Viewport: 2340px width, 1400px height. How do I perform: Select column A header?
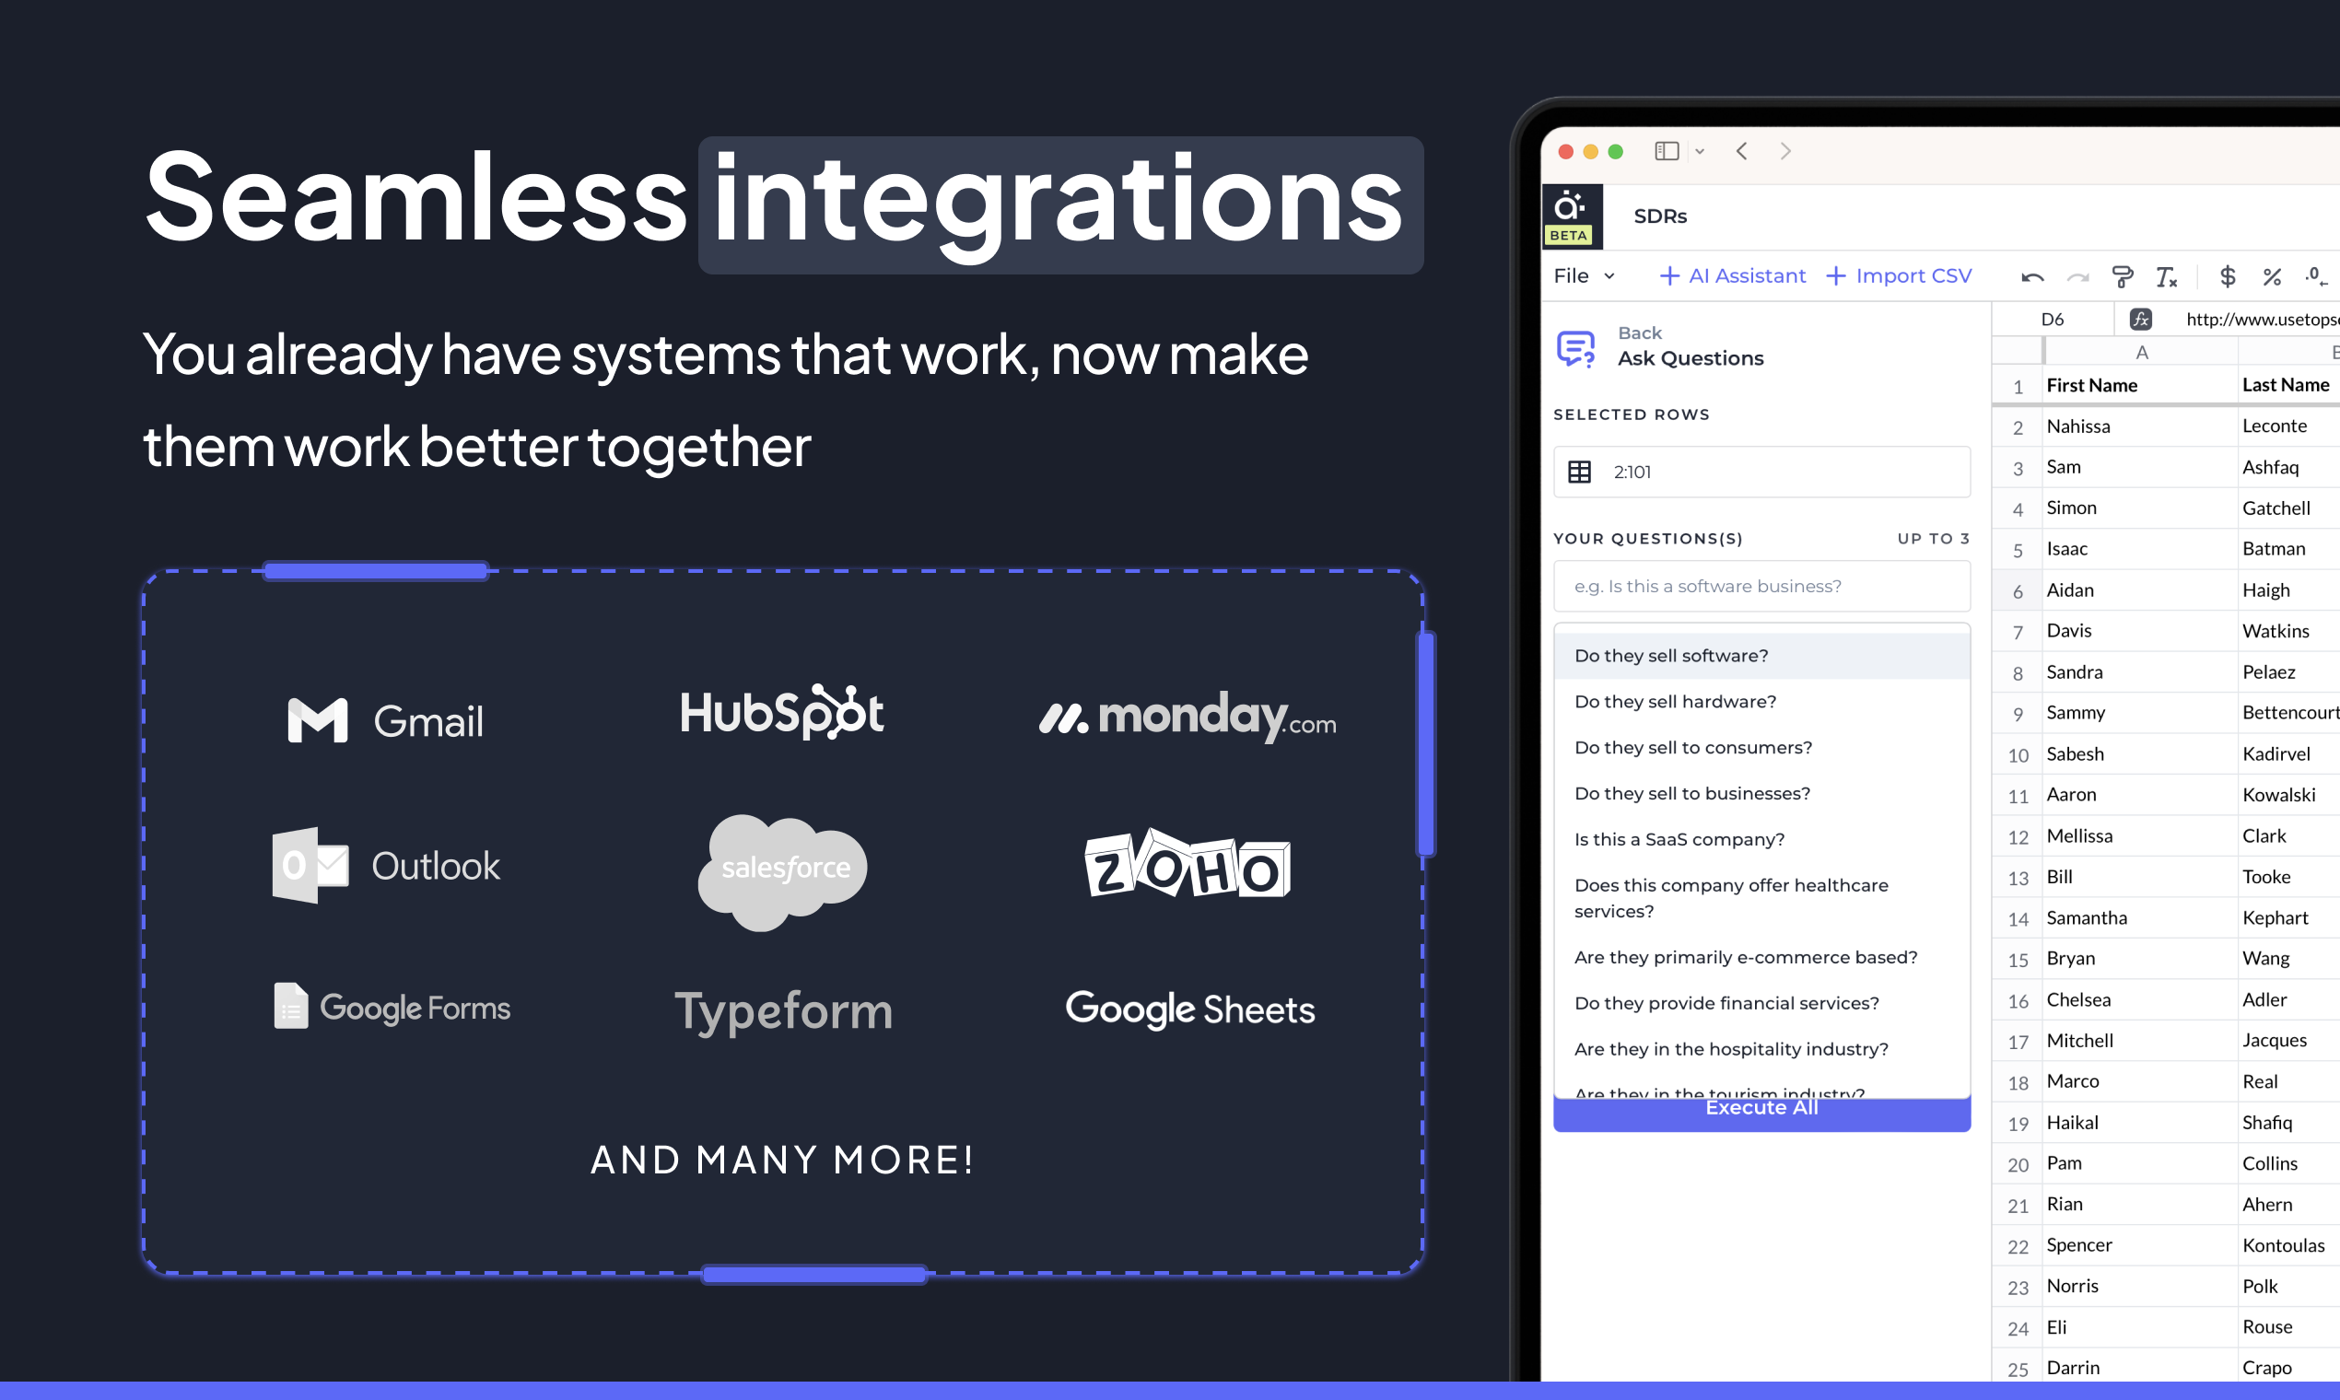[x=2142, y=352]
